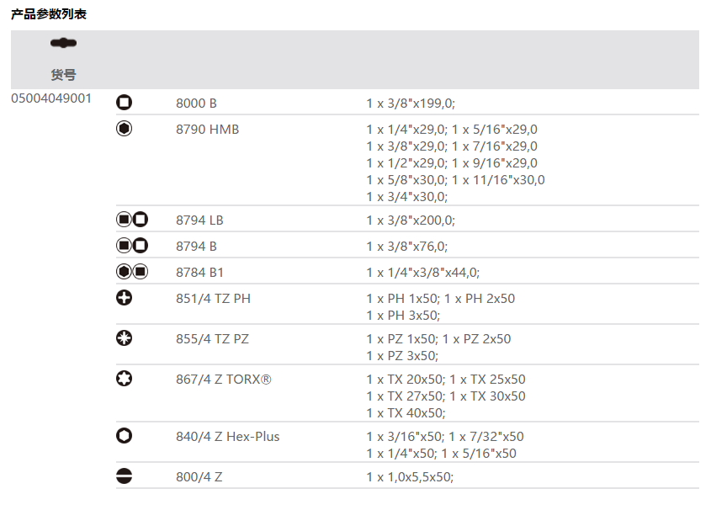Click the 1 x 1/4"x3/8"x44,0 specification
The image size is (711, 510).
pos(422,273)
